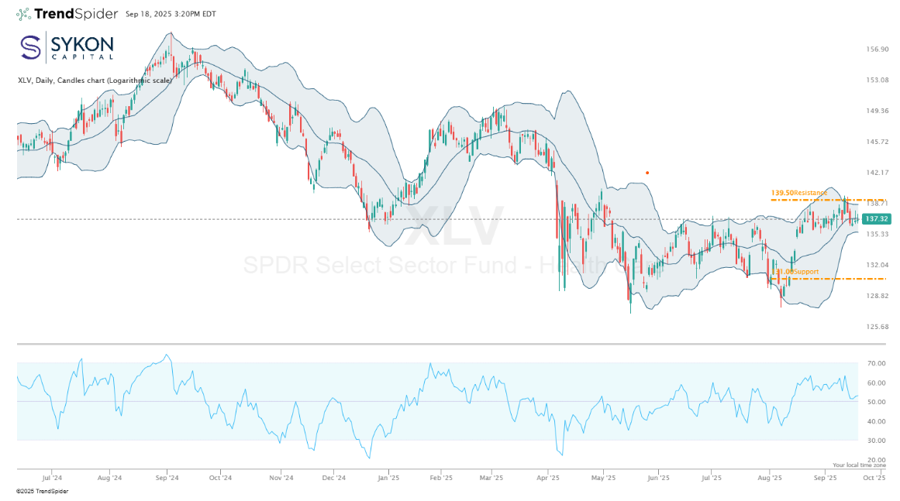900x501 pixels.
Task: Select the 139.50 Resistance label
Action: pyautogui.click(x=798, y=193)
